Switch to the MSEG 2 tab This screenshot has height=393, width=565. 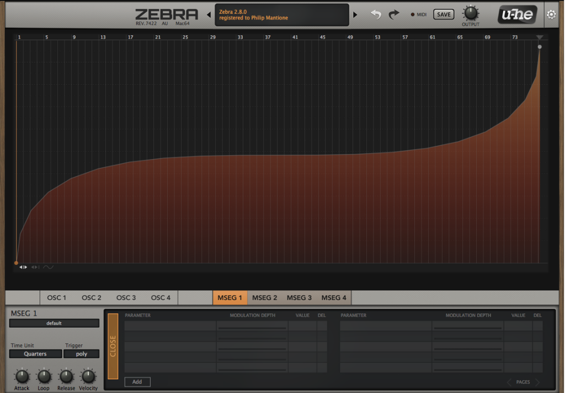tap(265, 297)
